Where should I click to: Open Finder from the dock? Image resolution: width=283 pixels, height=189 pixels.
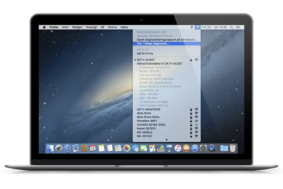50,148
